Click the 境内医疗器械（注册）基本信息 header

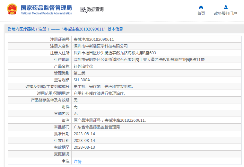[x=65, y=29]
